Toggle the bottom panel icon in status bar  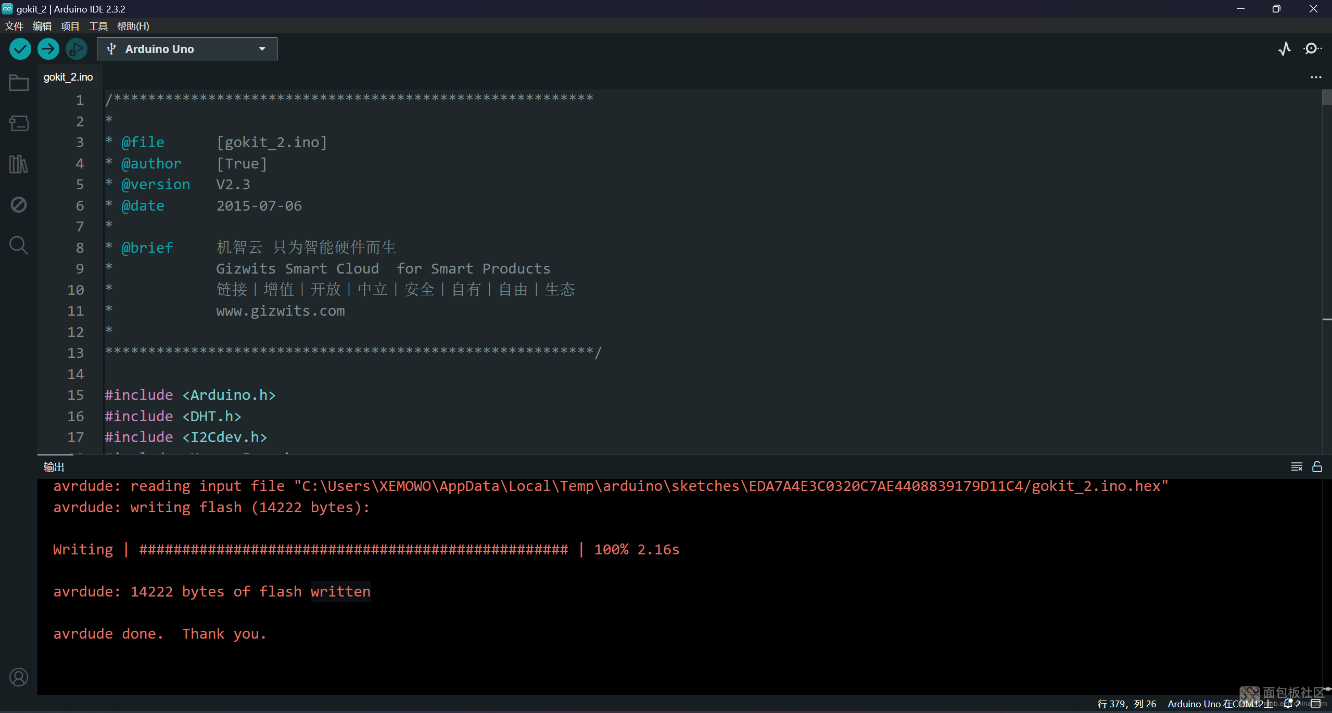coord(1316,704)
